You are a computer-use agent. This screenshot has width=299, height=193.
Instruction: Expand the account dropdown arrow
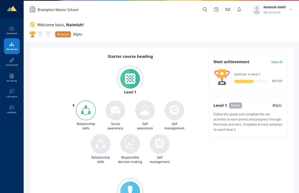click(x=291, y=10)
